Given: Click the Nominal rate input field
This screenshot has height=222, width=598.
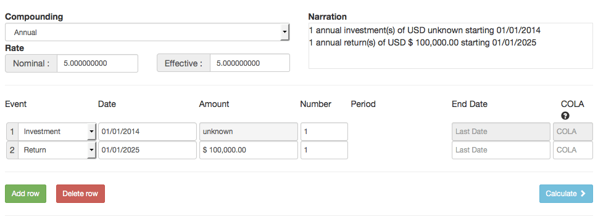Looking at the screenshot, I should [98, 63].
